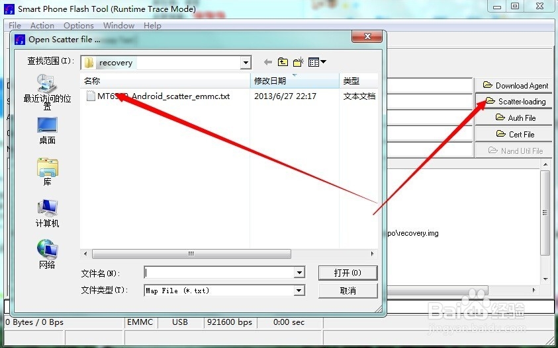558x348 pixels.
Task: Expand the Map File type dropdown
Action: coord(299,291)
